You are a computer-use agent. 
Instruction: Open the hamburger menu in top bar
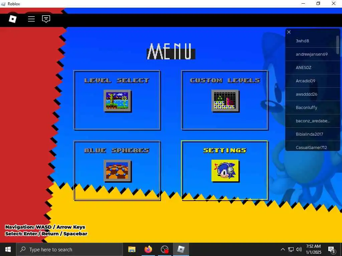coord(31,19)
